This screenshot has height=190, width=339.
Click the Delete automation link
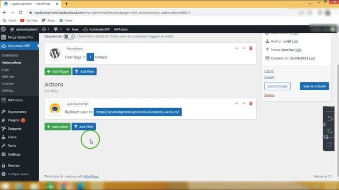pyautogui.click(x=269, y=95)
